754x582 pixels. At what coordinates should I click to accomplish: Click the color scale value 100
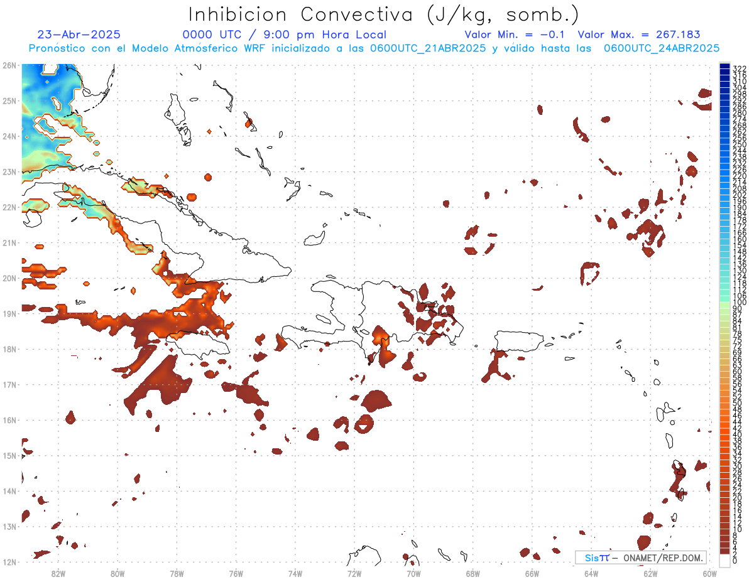click(x=740, y=303)
